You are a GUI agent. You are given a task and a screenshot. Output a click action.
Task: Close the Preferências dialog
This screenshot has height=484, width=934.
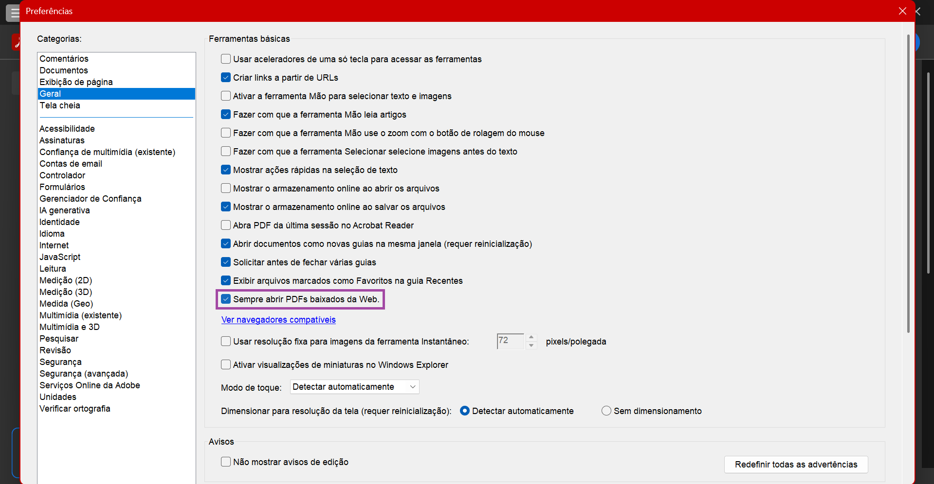(x=902, y=11)
